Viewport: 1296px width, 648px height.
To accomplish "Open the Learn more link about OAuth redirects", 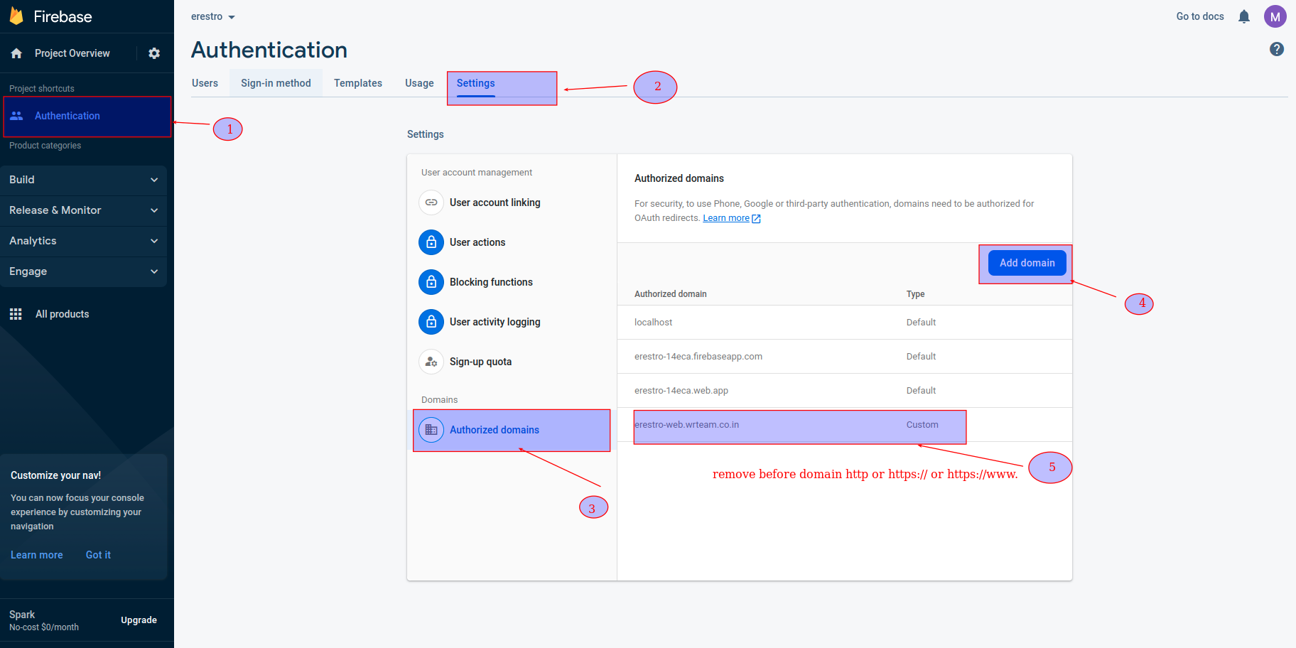I will coord(725,217).
